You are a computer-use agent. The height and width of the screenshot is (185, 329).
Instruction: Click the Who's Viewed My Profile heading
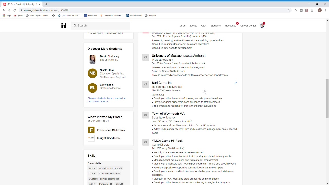[x=105, y=117]
